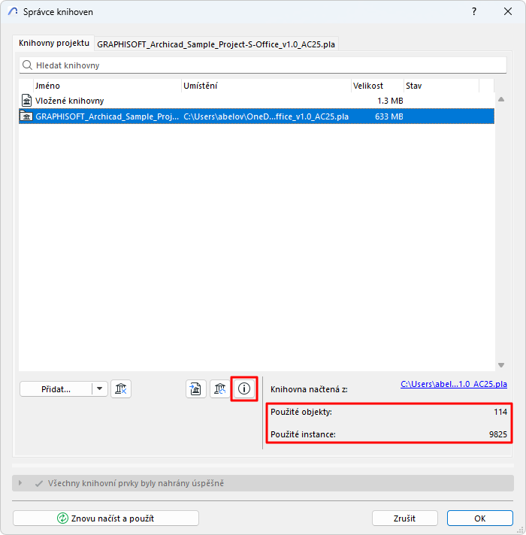Switch to Knihovny projektu tab

(x=54, y=43)
